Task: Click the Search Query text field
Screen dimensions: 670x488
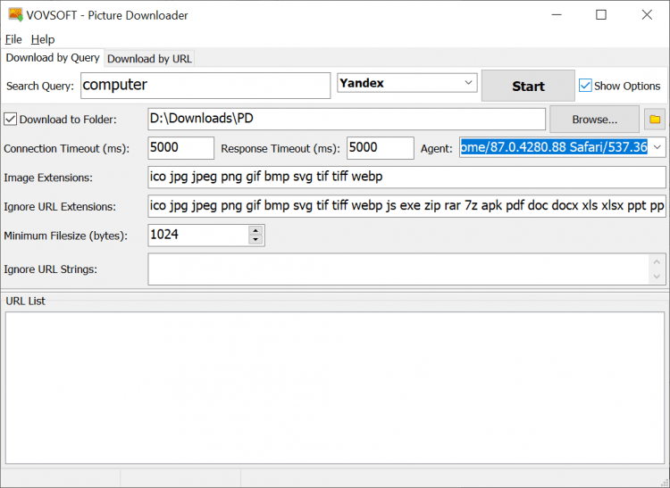Action: 205,86
